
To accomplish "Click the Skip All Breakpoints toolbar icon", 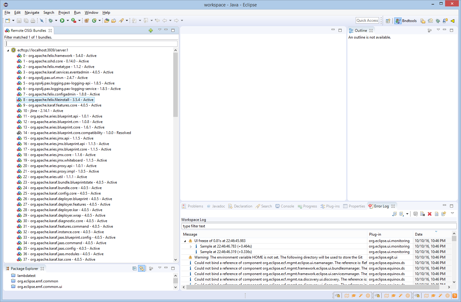I will (42, 21).
